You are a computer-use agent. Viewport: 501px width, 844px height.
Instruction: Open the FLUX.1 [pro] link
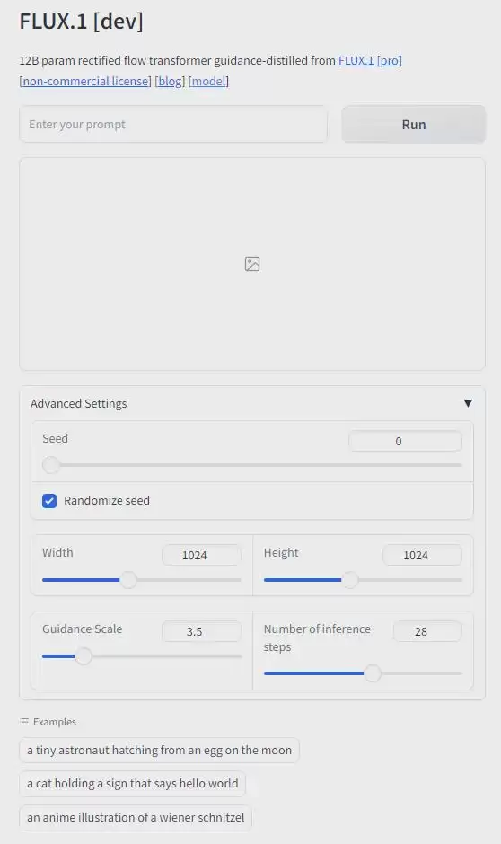370,60
